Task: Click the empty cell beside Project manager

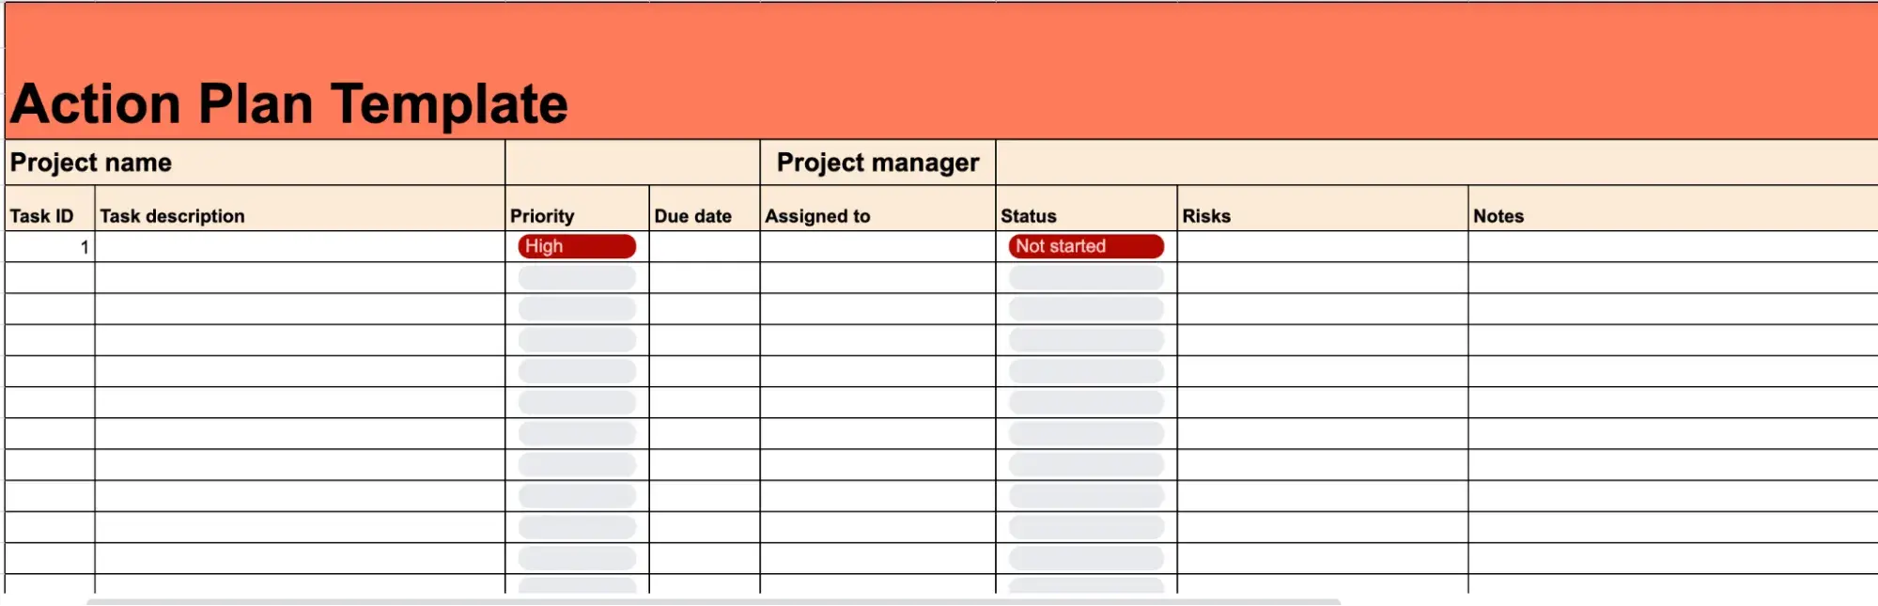Action: (1436, 163)
